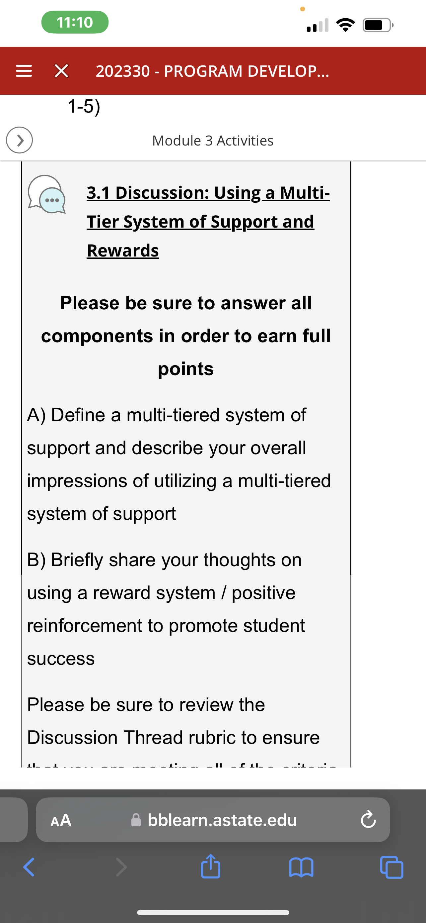Tap the adjacent tab edge left of address bar
This screenshot has width=426, height=923.
click(14, 820)
